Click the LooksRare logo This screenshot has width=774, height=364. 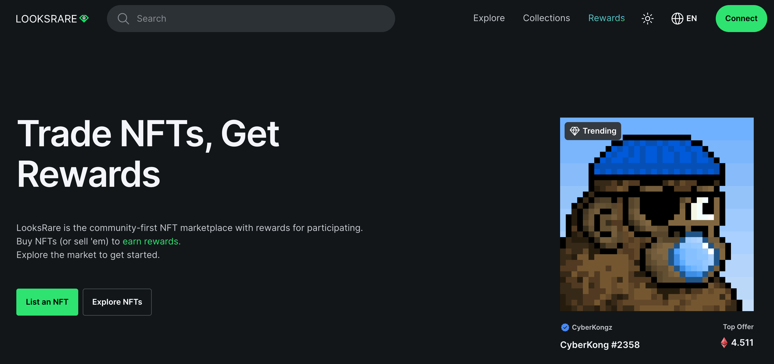(x=52, y=19)
